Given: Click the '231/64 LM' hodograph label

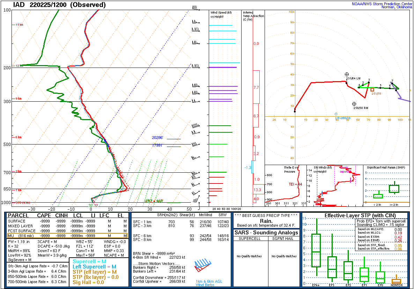Looking at the screenshot, I should (x=353, y=78).
